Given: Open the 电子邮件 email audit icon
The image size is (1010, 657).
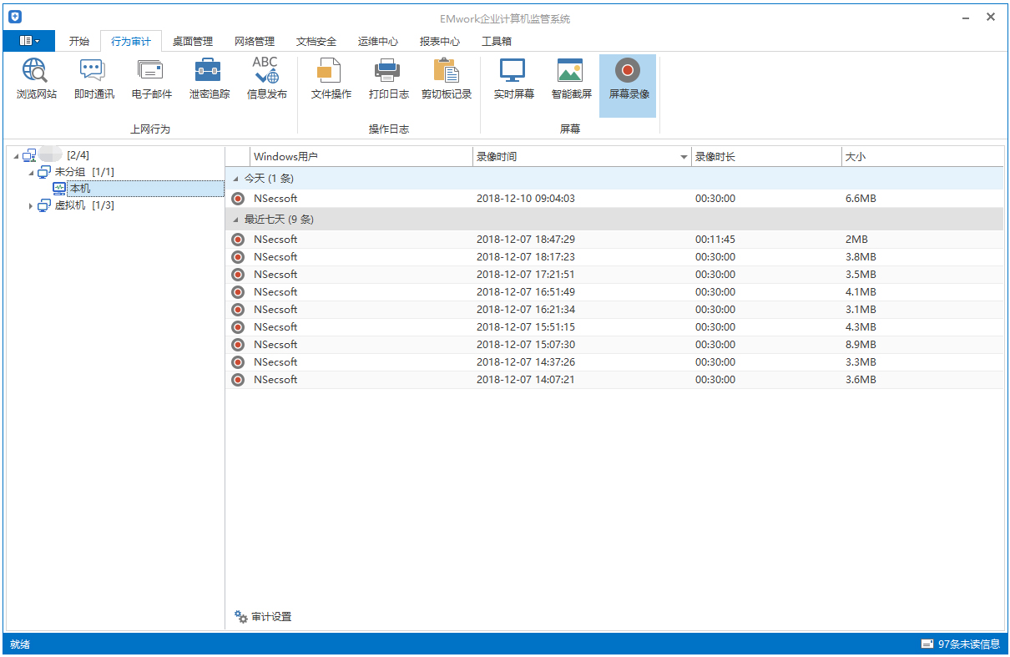Looking at the screenshot, I should click(151, 79).
